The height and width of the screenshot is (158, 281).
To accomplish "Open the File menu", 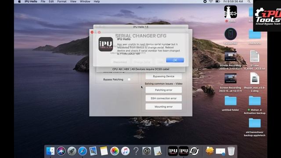I will coord(43,2).
